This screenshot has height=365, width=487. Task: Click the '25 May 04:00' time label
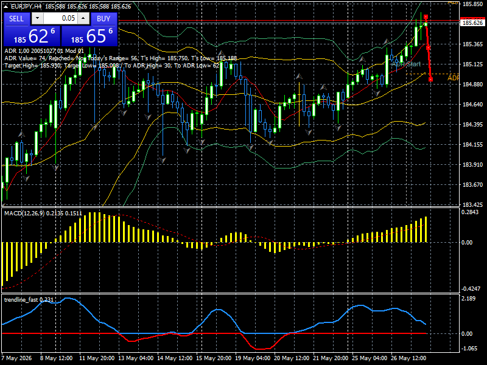pyautogui.click(x=370, y=358)
